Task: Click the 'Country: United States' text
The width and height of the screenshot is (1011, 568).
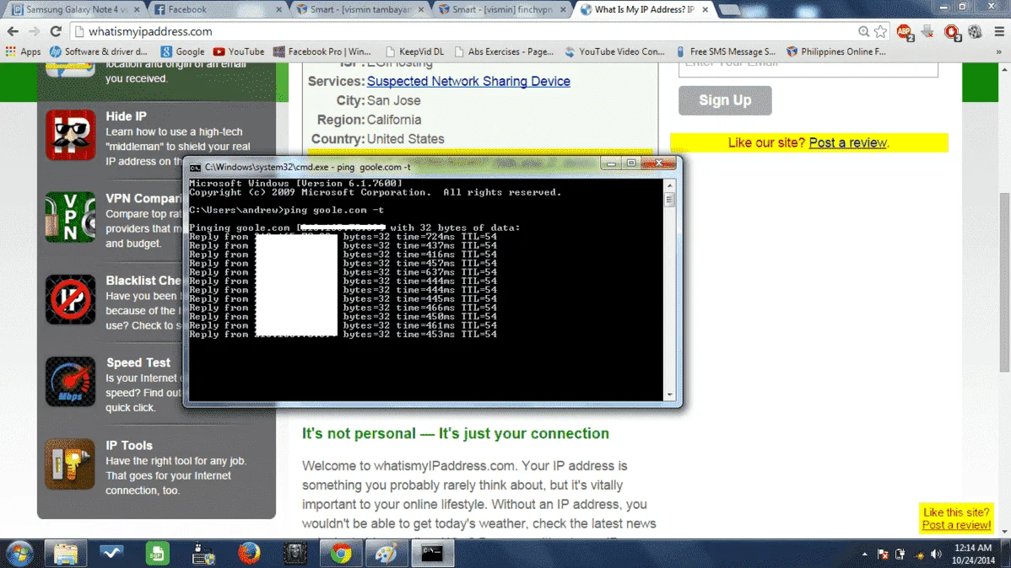Action: (377, 139)
